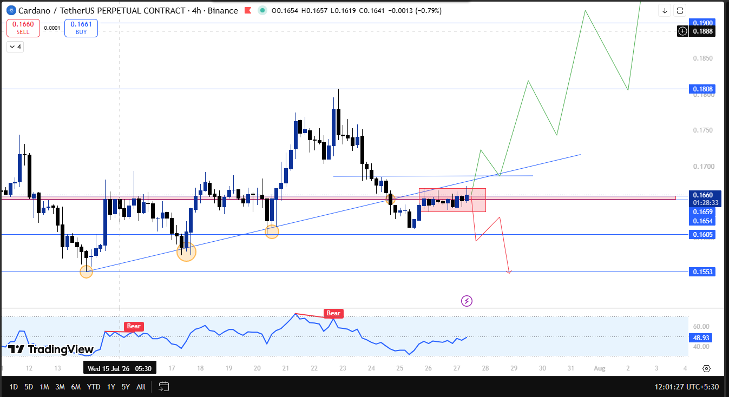Viewport: 729px width, 397px height.
Task: Select the 6M time range
Action: point(76,387)
